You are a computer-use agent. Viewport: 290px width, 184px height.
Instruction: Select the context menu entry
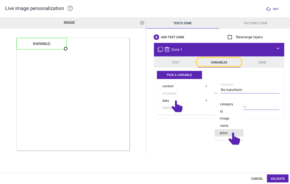click(185, 86)
